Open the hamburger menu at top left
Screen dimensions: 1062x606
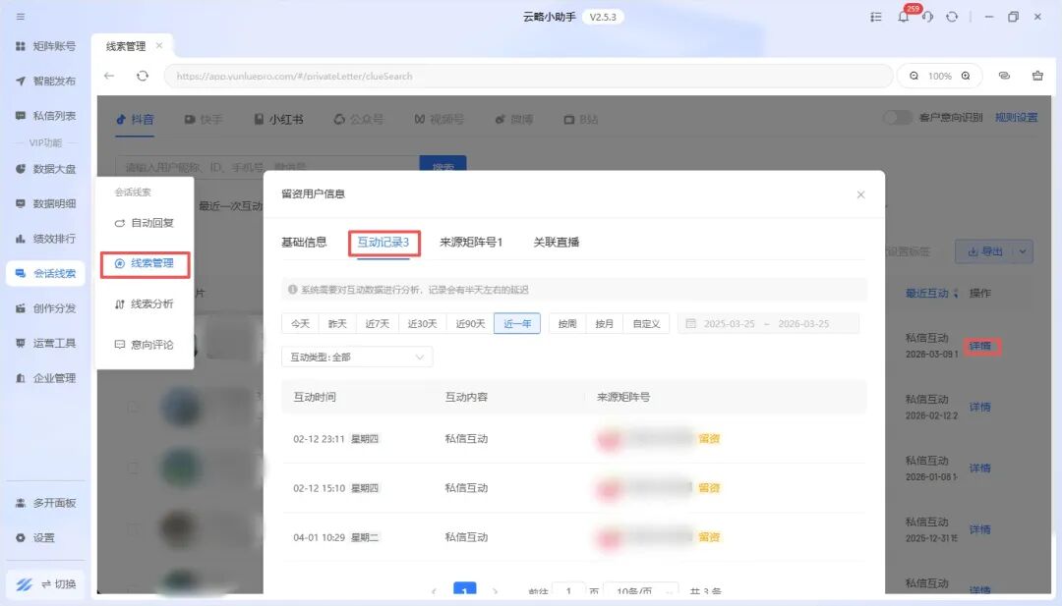tap(21, 17)
